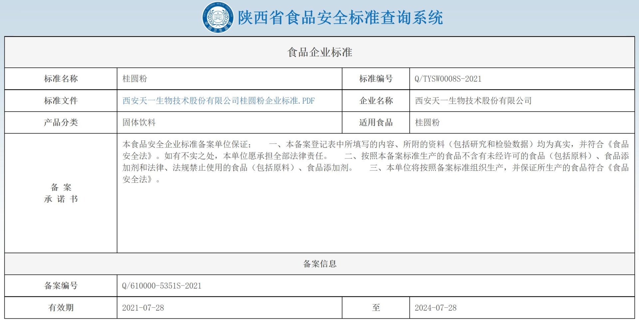The width and height of the screenshot is (639, 322).
Task: Select the filing number Q/610000-5351S-2021
Action: point(162,286)
